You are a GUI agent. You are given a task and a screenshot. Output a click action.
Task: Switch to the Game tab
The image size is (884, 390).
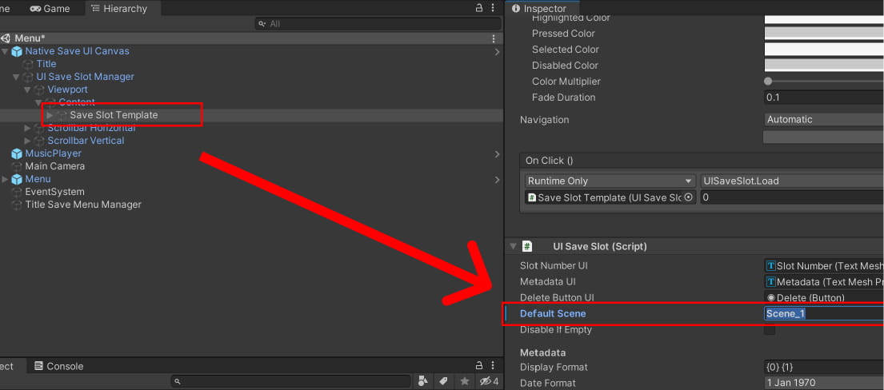coord(50,9)
